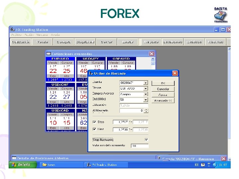
Task: Maximize the FX Trading Station window
Action: (223, 30)
